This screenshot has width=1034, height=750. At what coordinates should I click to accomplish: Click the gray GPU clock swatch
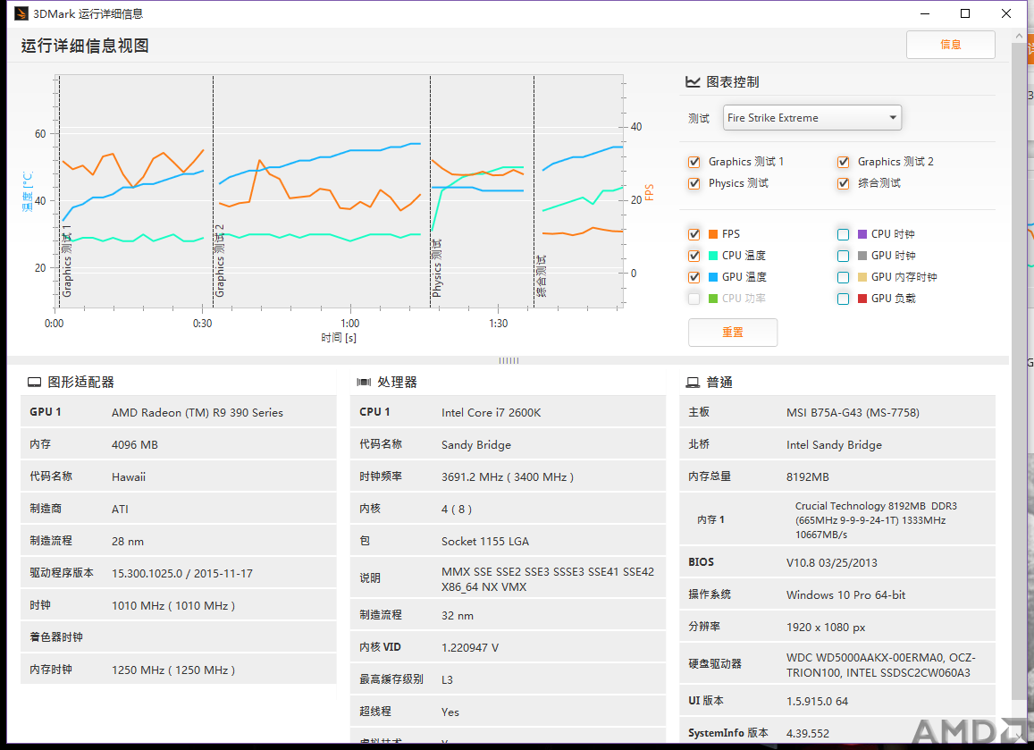click(x=862, y=256)
